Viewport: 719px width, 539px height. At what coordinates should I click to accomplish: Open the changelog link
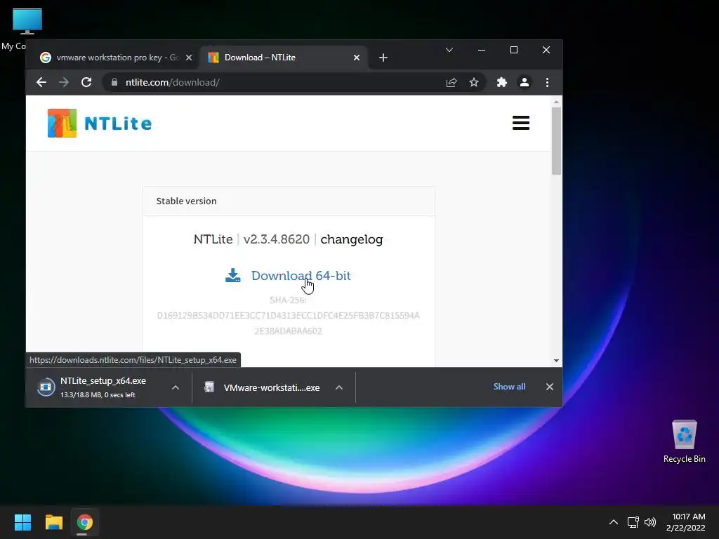352,239
